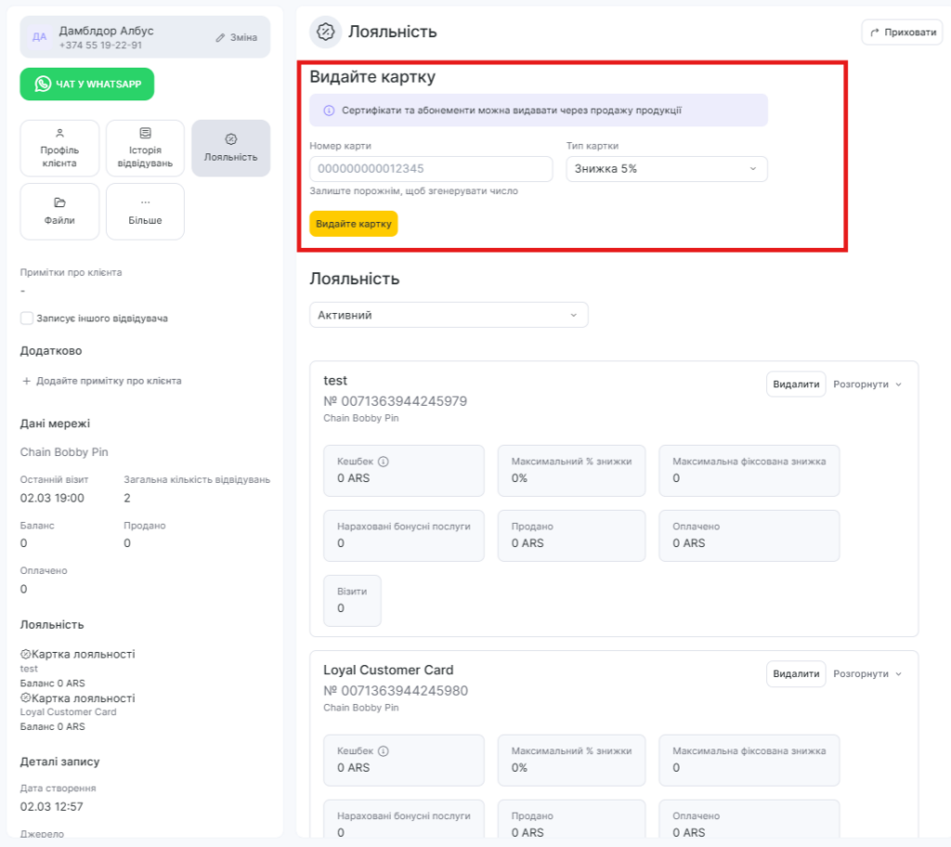Click the Номер карти input field
951x847 pixels.
pyautogui.click(x=431, y=169)
